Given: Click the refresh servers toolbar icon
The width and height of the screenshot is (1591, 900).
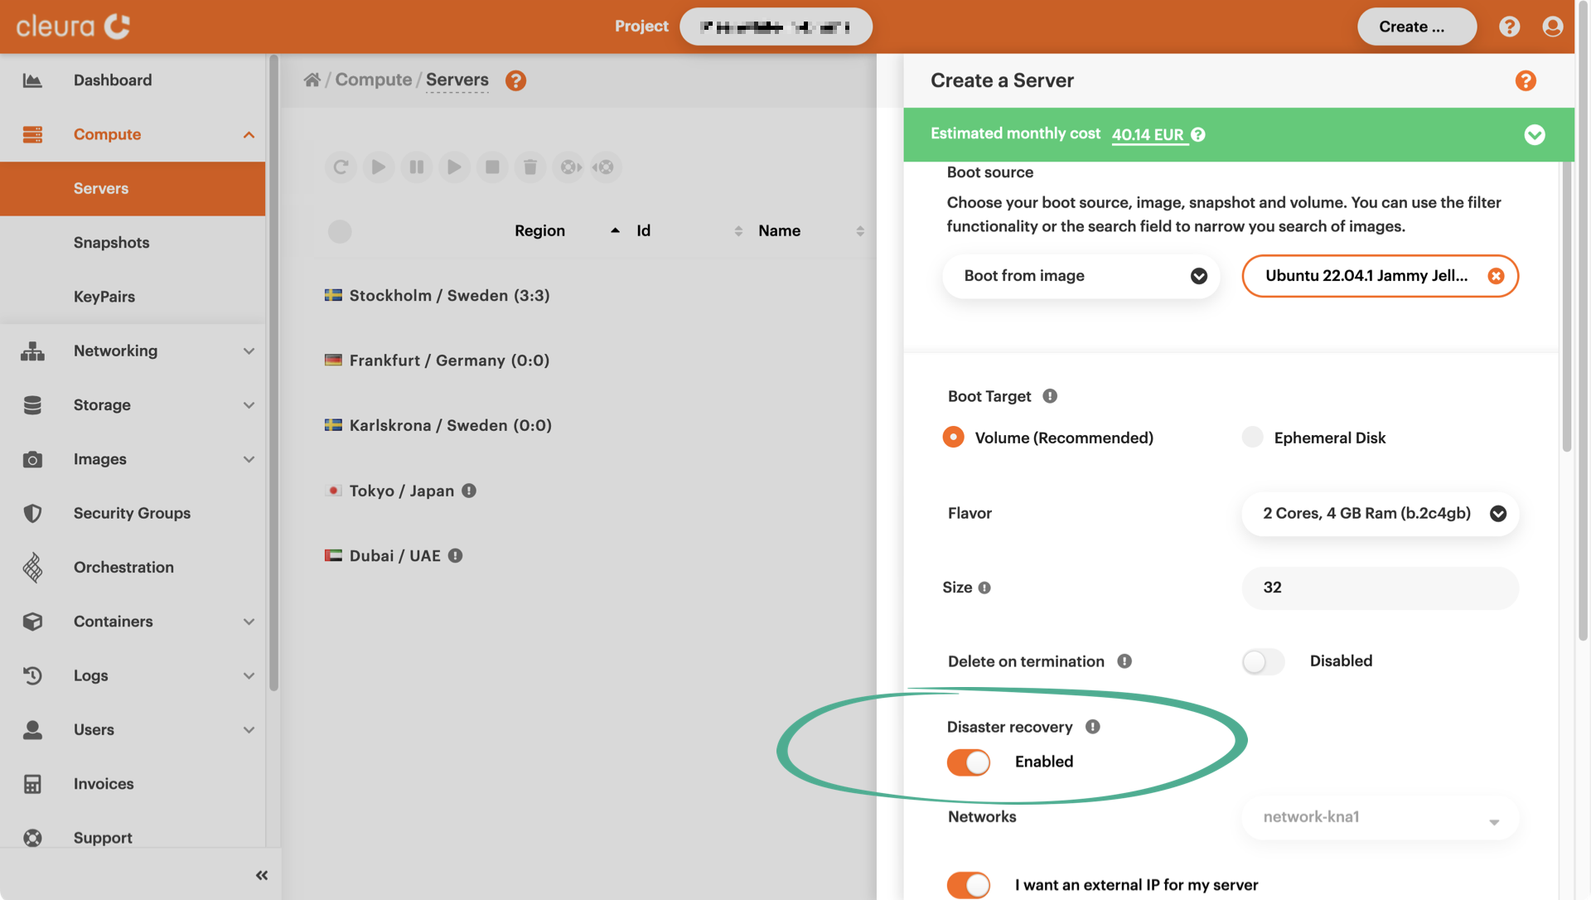Looking at the screenshot, I should pos(341,167).
